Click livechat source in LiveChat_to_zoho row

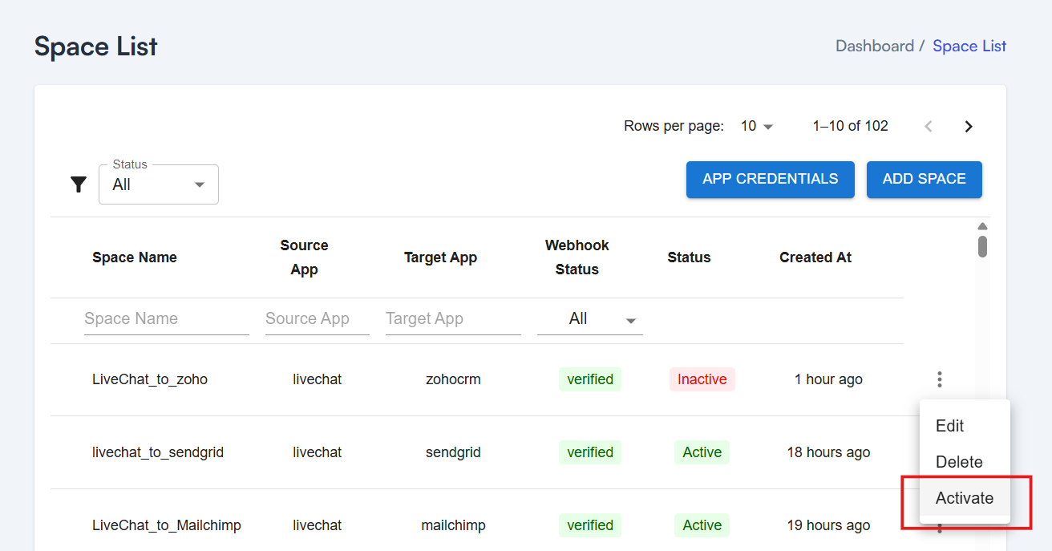pos(318,379)
